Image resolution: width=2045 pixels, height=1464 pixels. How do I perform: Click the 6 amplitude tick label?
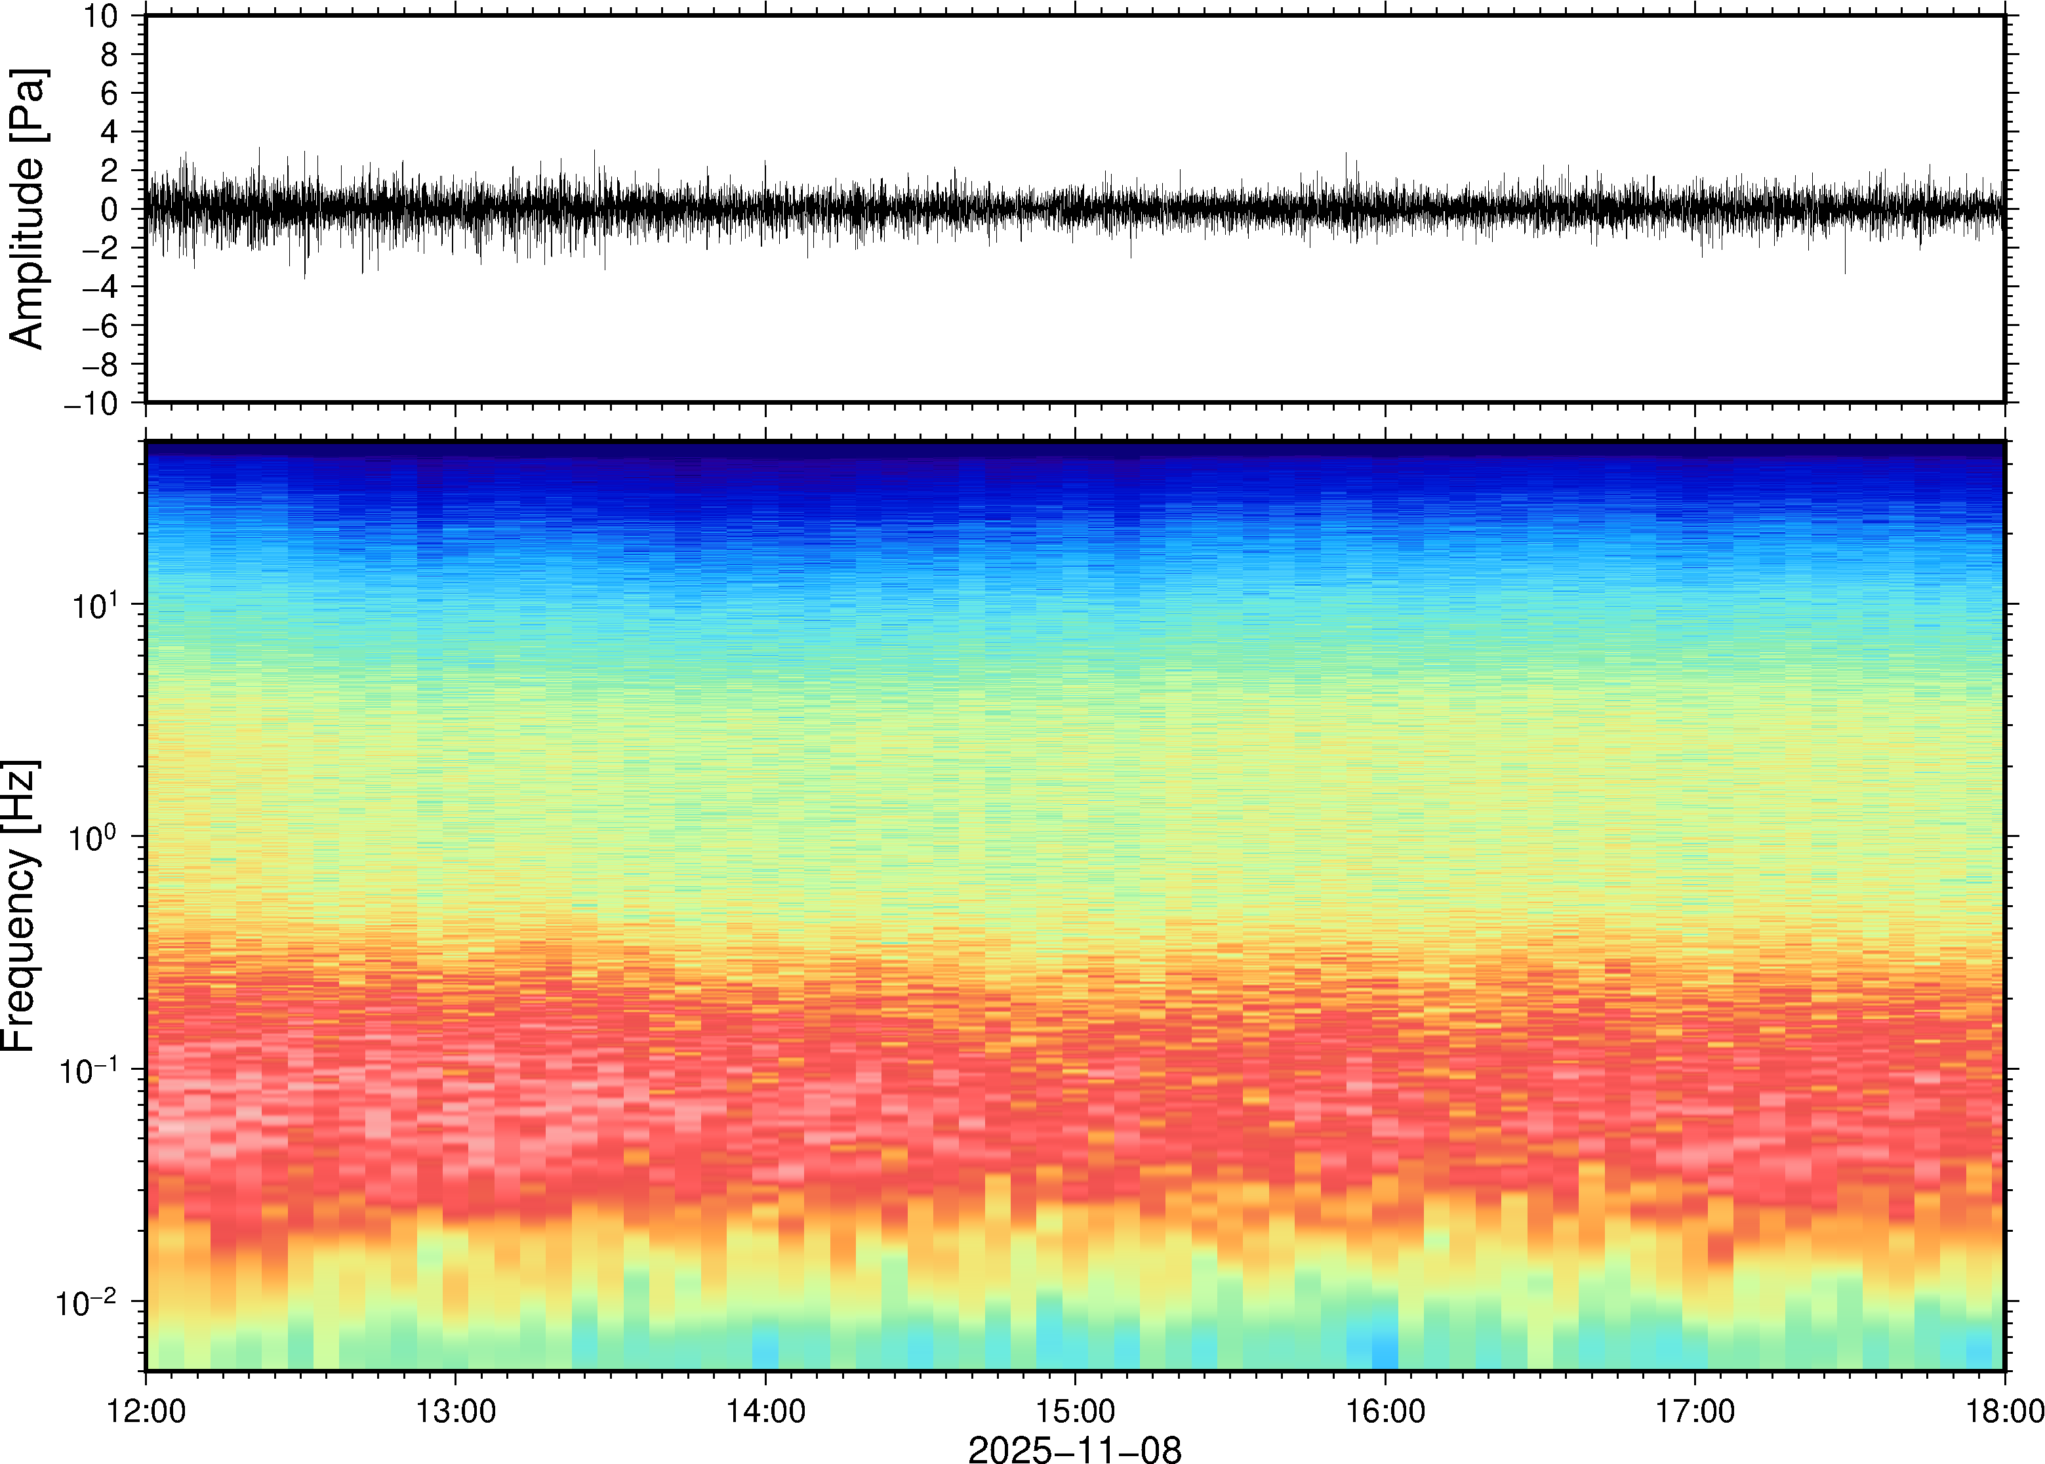pyautogui.click(x=110, y=94)
